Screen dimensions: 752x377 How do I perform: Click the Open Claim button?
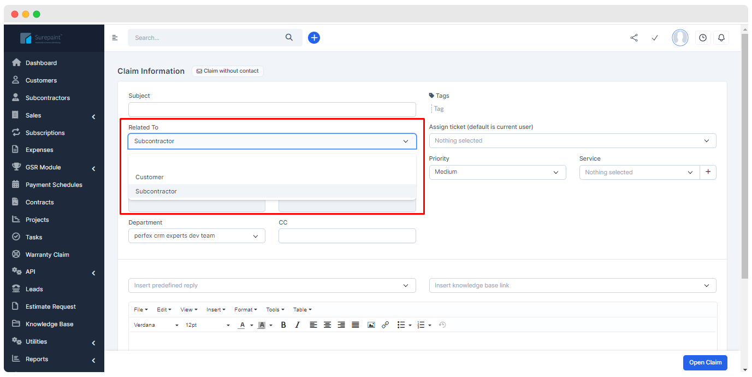705,362
